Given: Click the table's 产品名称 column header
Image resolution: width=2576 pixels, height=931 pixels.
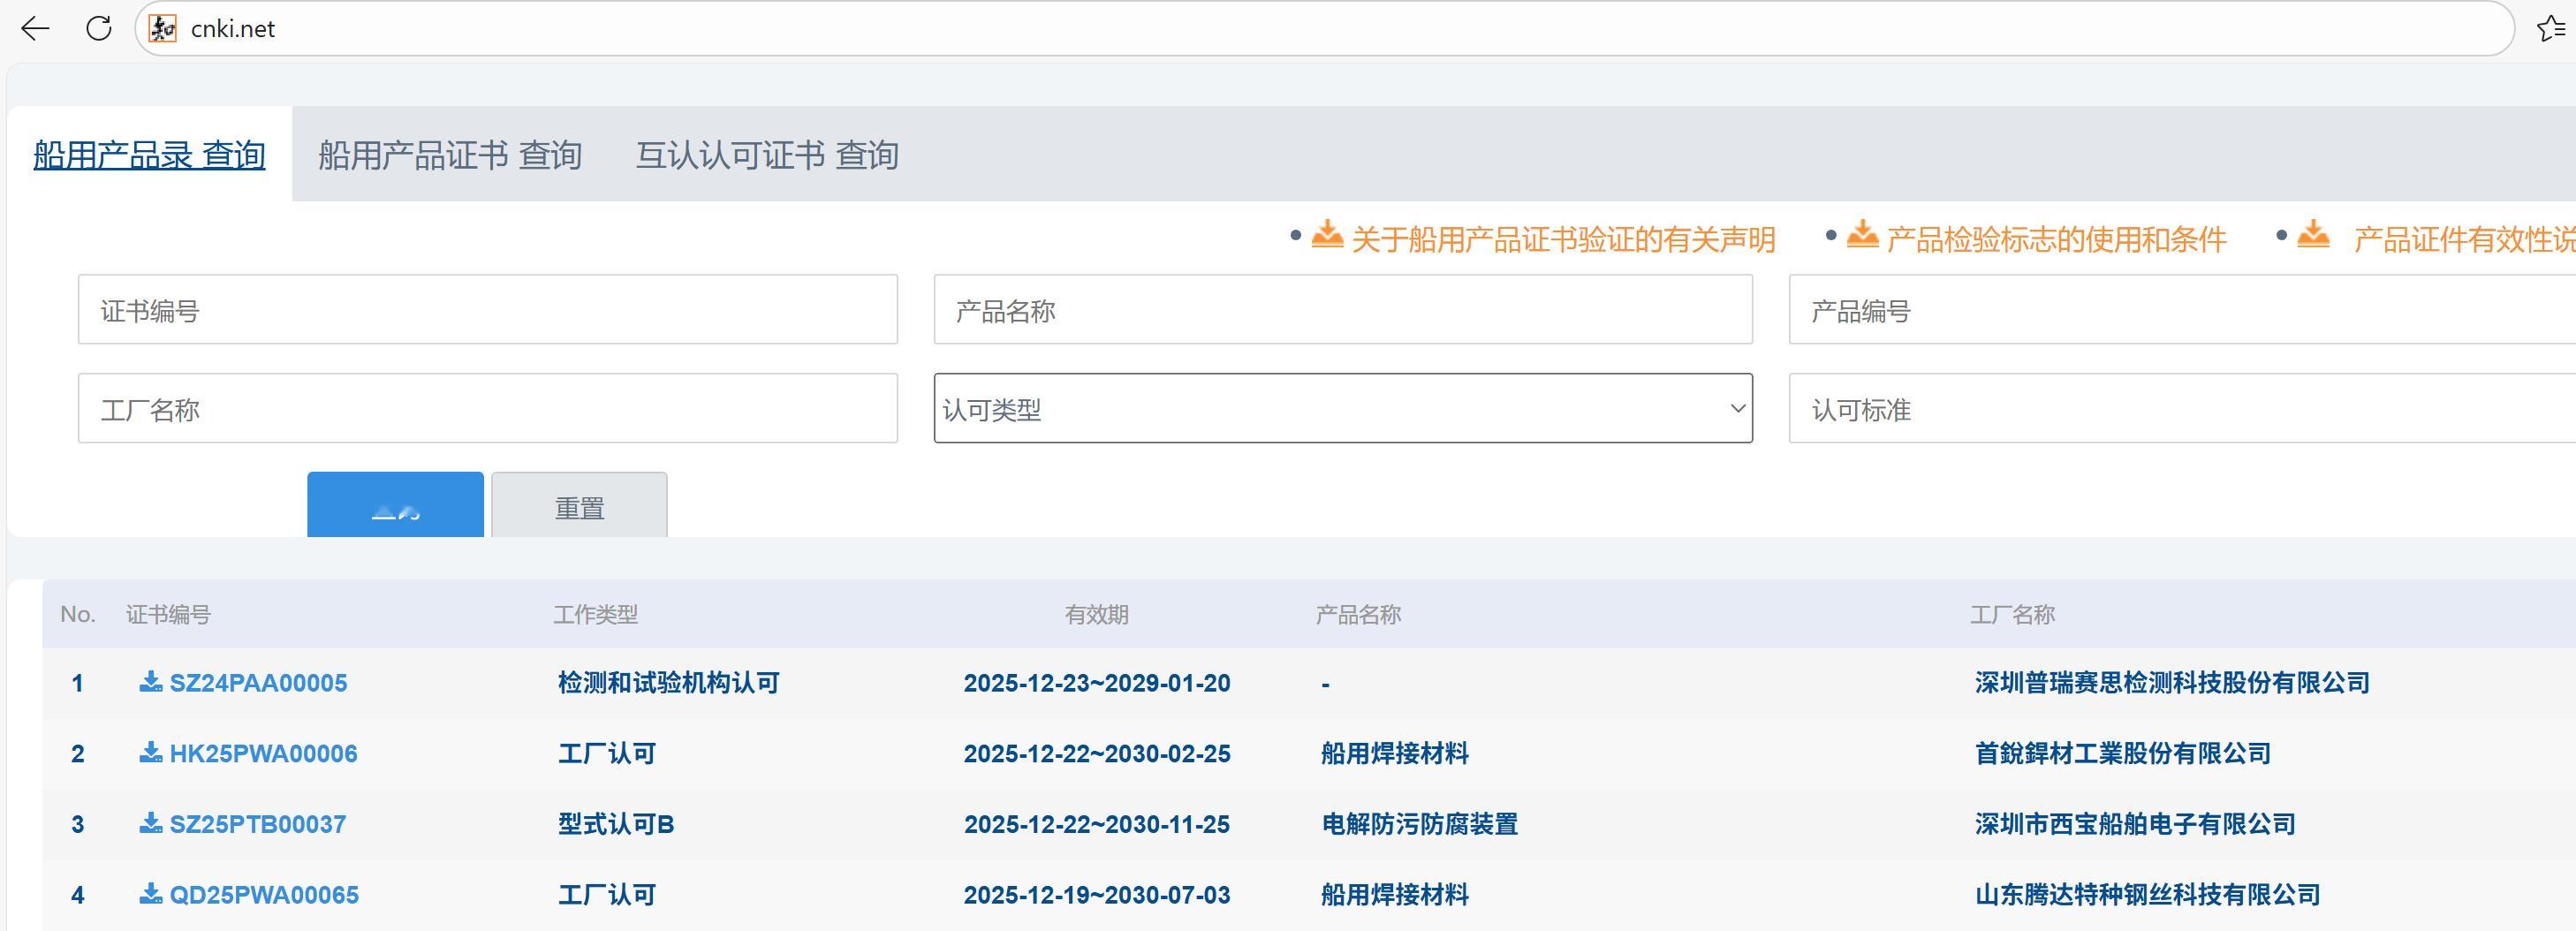Looking at the screenshot, I should tap(1358, 615).
